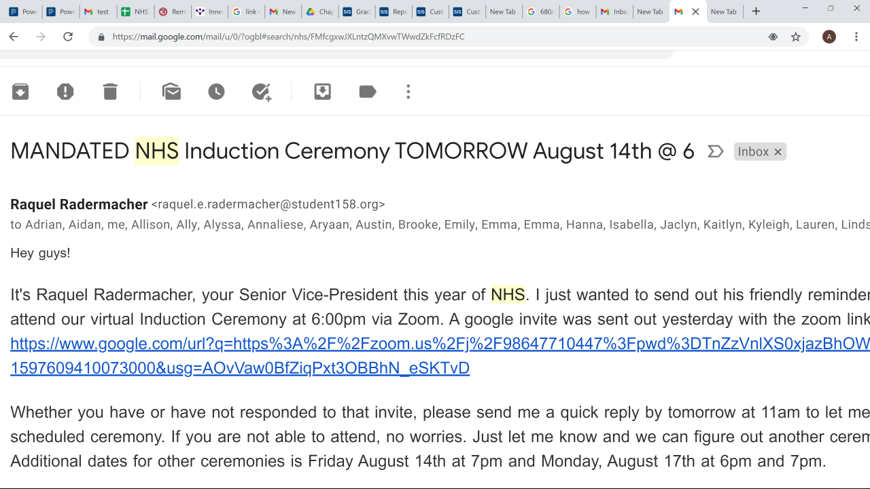Go back to the previous page
Screen dimensions: 870x489
pos(14,37)
